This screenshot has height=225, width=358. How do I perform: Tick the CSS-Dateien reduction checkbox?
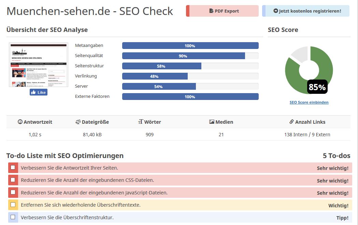click(x=13, y=180)
